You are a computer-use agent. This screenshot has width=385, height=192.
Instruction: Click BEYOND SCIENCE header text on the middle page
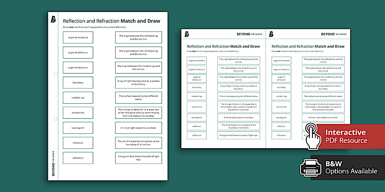tap(249, 34)
